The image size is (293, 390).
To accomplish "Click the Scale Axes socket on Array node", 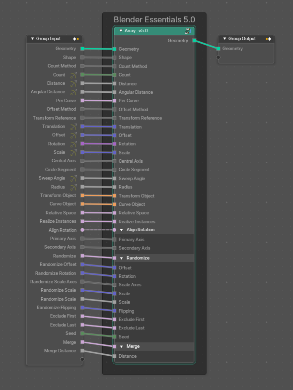I will click(114, 285).
